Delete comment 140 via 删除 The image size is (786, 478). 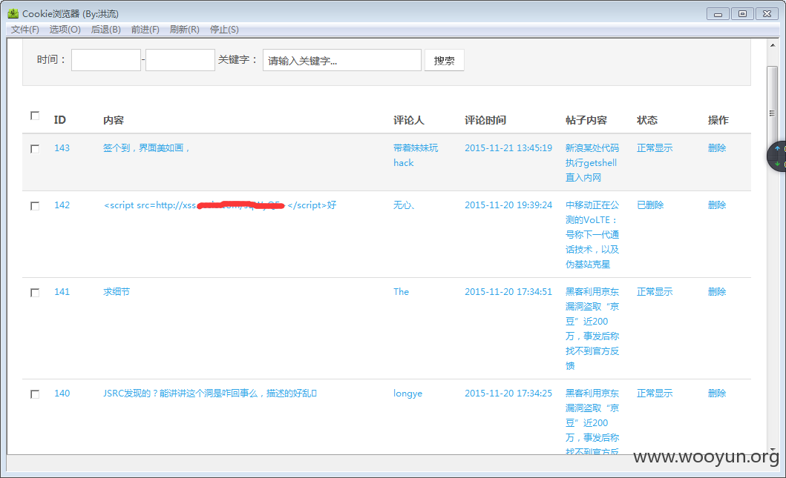(717, 393)
